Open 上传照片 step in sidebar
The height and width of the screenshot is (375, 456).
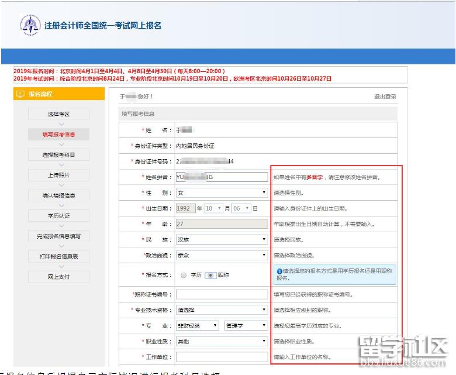coord(59,175)
